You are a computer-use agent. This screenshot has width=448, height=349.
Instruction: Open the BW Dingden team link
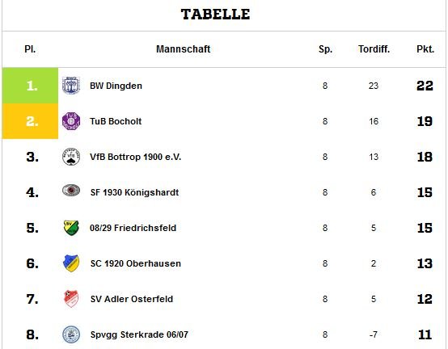coord(116,86)
